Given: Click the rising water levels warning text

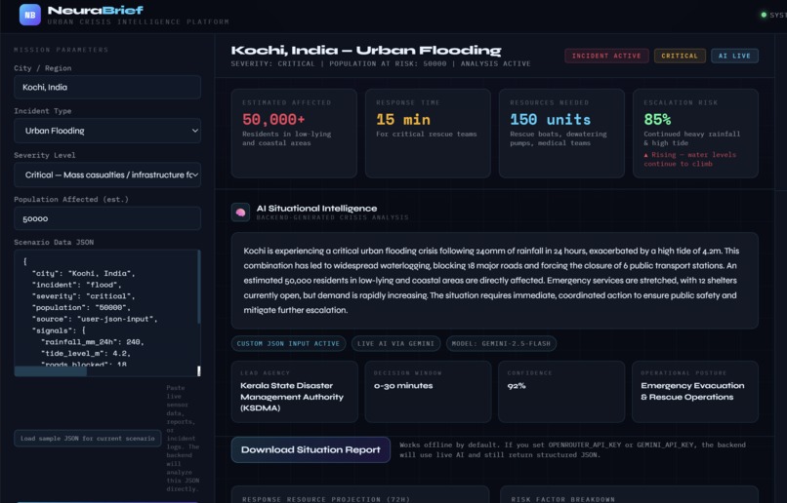Looking at the screenshot, I should pyautogui.click(x=690, y=159).
